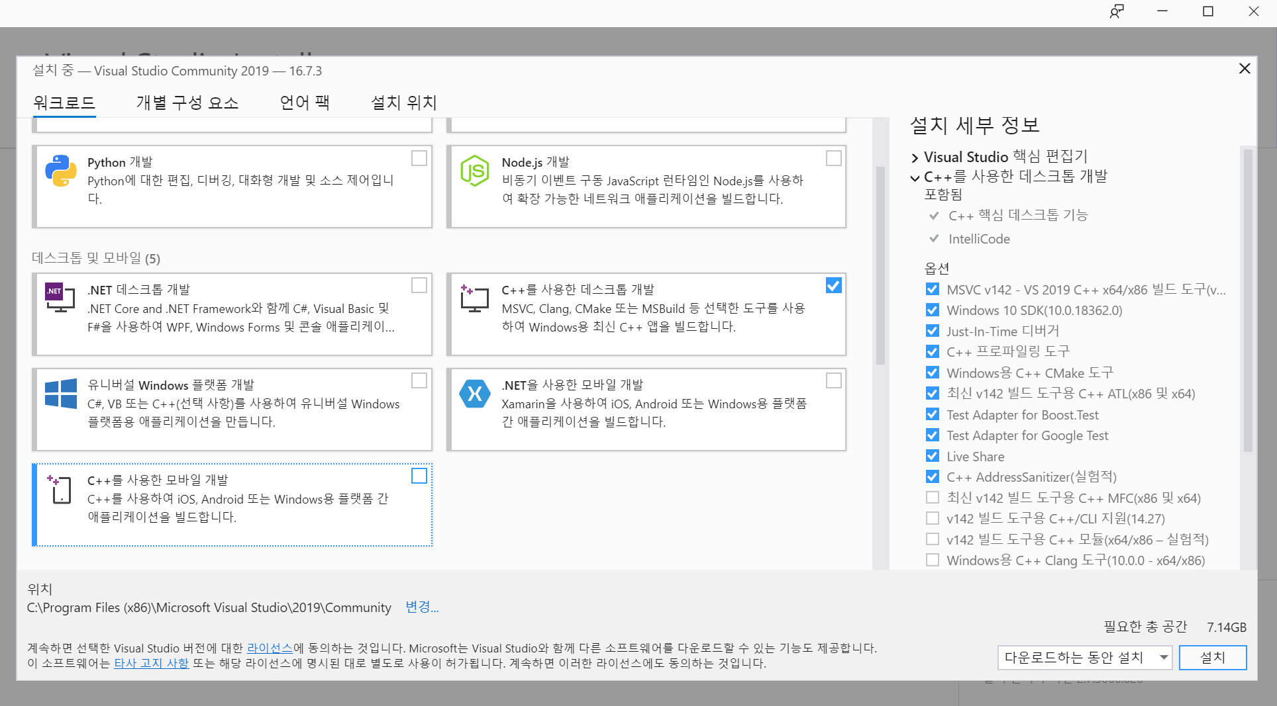The image size is (1277, 706).
Task: Click the Python logo icon
Action: tap(61, 170)
